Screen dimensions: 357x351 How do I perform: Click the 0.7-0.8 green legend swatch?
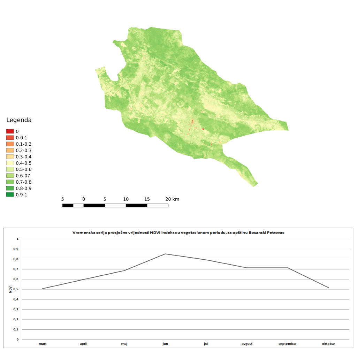[10, 182]
